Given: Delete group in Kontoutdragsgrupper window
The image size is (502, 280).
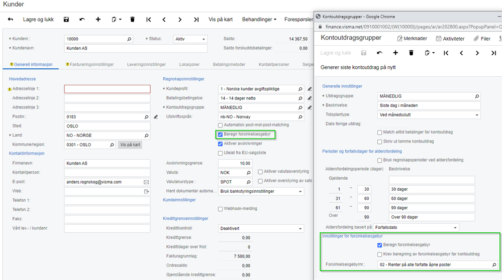Looking at the screenshot, I should pyautogui.click(x=411, y=53).
